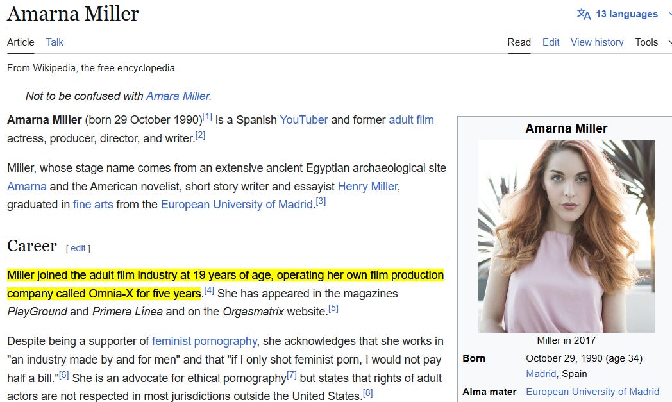Viewport: 672px width, 402px height.
Task: Open citation reference 6
Action: pyautogui.click(x=64, y=375)
